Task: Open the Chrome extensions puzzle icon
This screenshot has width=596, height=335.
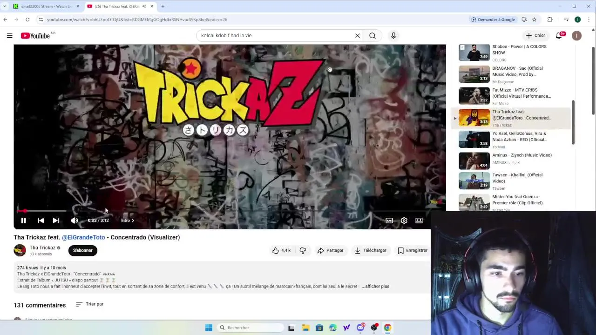Action: pyautogui.click(x=550, y=20)
